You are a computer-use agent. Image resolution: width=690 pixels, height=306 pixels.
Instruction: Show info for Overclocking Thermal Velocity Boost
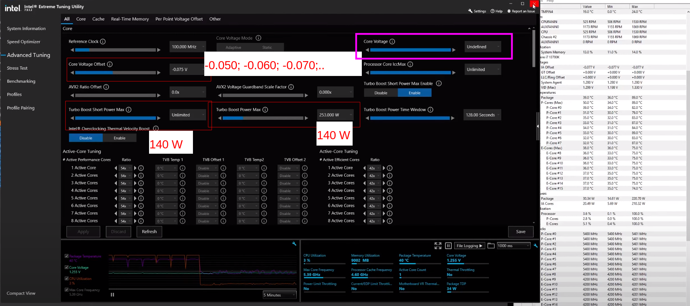tap(156, 128)
